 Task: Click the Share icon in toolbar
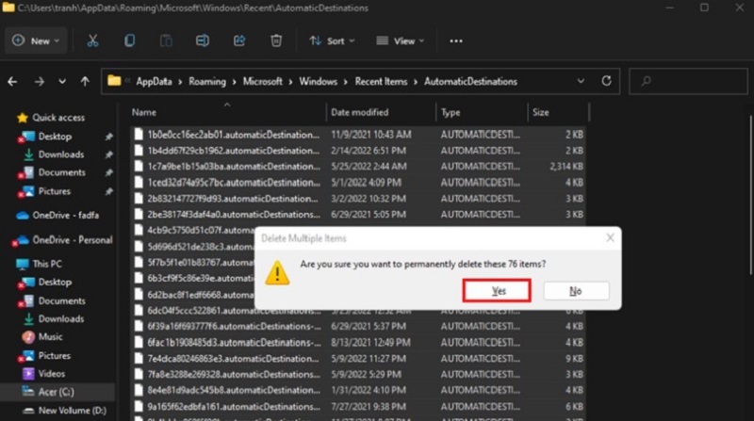[239, 40]
